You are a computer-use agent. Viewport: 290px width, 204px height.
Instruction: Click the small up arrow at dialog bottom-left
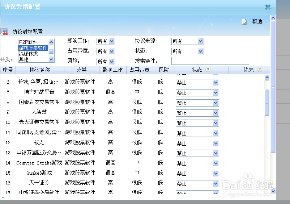point(3,197)
